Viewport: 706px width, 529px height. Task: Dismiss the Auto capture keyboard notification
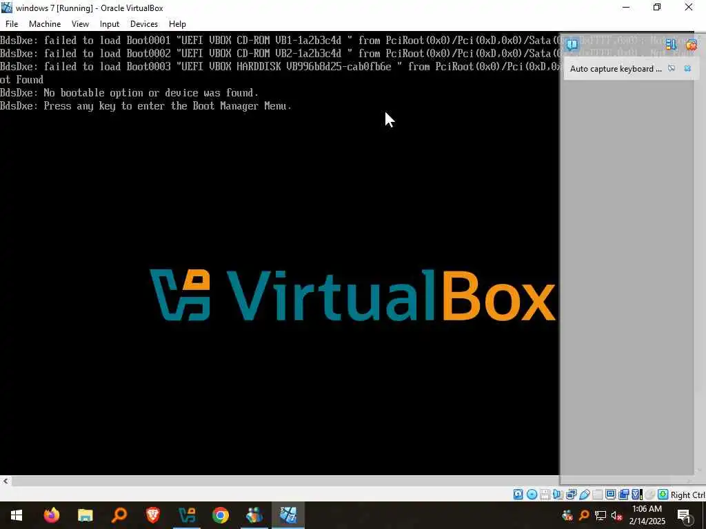(x=687, y=68)
